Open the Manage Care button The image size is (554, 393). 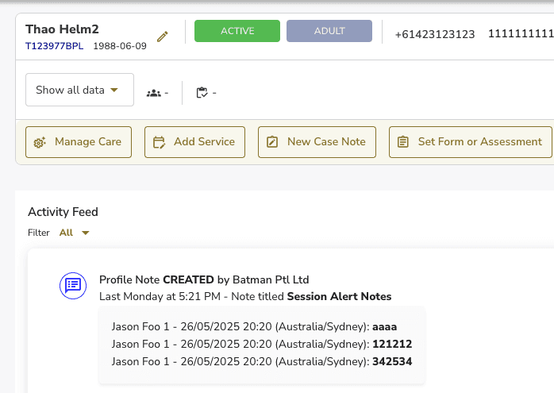point(79,142)
